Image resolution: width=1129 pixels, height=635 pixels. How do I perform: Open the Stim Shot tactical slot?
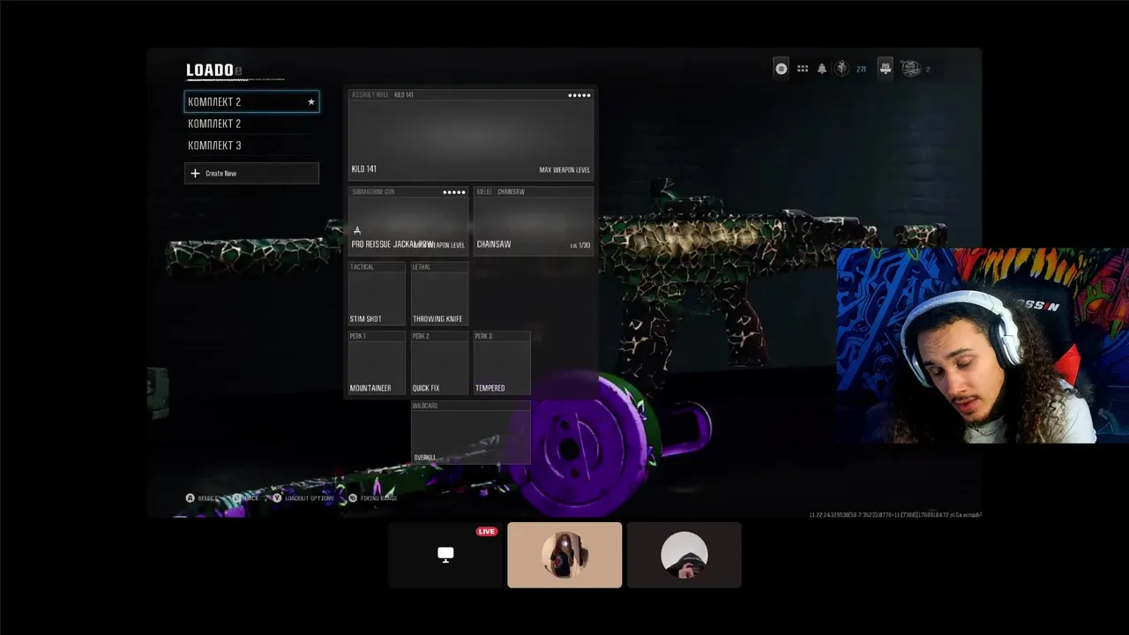378,294
